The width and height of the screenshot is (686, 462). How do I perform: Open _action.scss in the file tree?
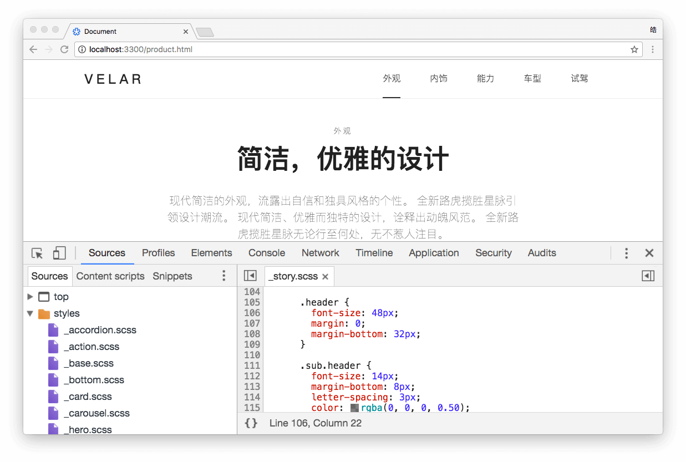click(x=92, y=347)
